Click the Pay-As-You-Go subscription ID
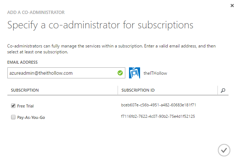The width and height of the screenshot is (237, 159). click(158, 116)
